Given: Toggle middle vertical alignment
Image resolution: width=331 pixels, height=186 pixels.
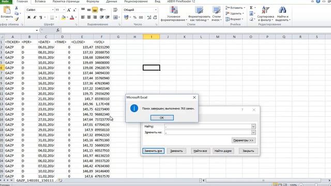Looking at the screenshot, I should tap(89, 10).
